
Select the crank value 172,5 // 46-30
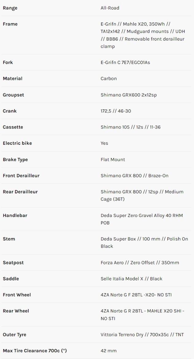click(x=116, y=111)
